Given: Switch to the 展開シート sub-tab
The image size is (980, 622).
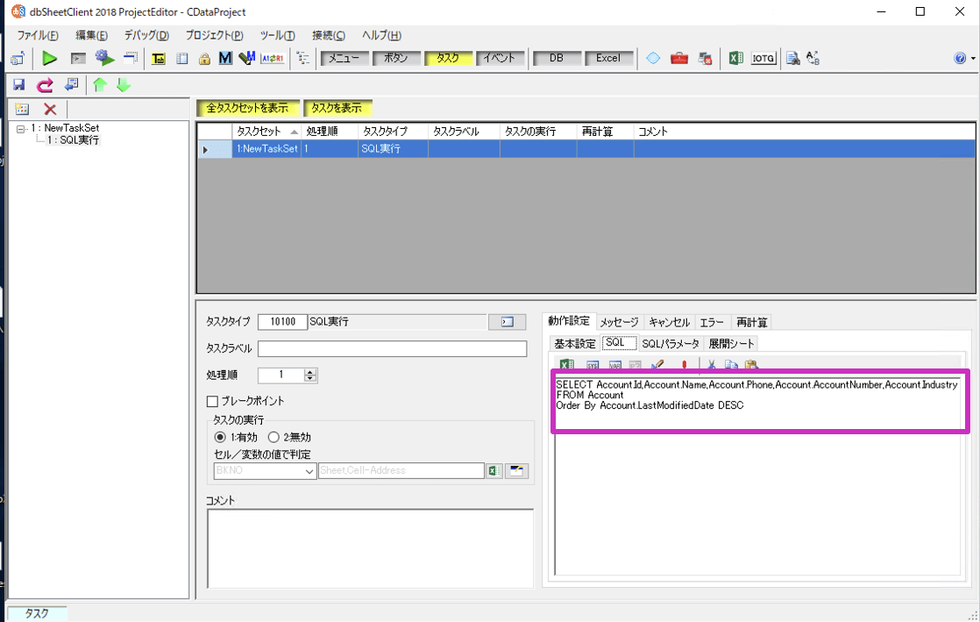Looking at the screenshot, I should click(x=731, y=344).
